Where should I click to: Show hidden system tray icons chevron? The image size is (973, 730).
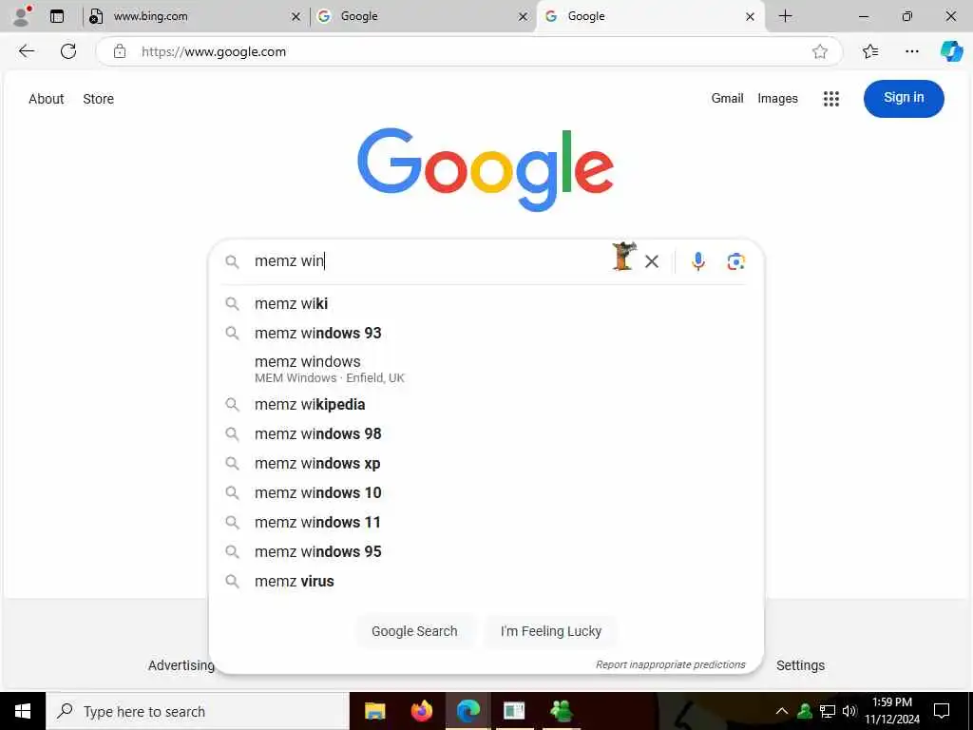tap(782, 711)
